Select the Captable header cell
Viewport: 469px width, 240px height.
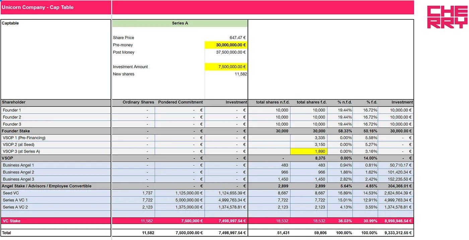(10, 23)
